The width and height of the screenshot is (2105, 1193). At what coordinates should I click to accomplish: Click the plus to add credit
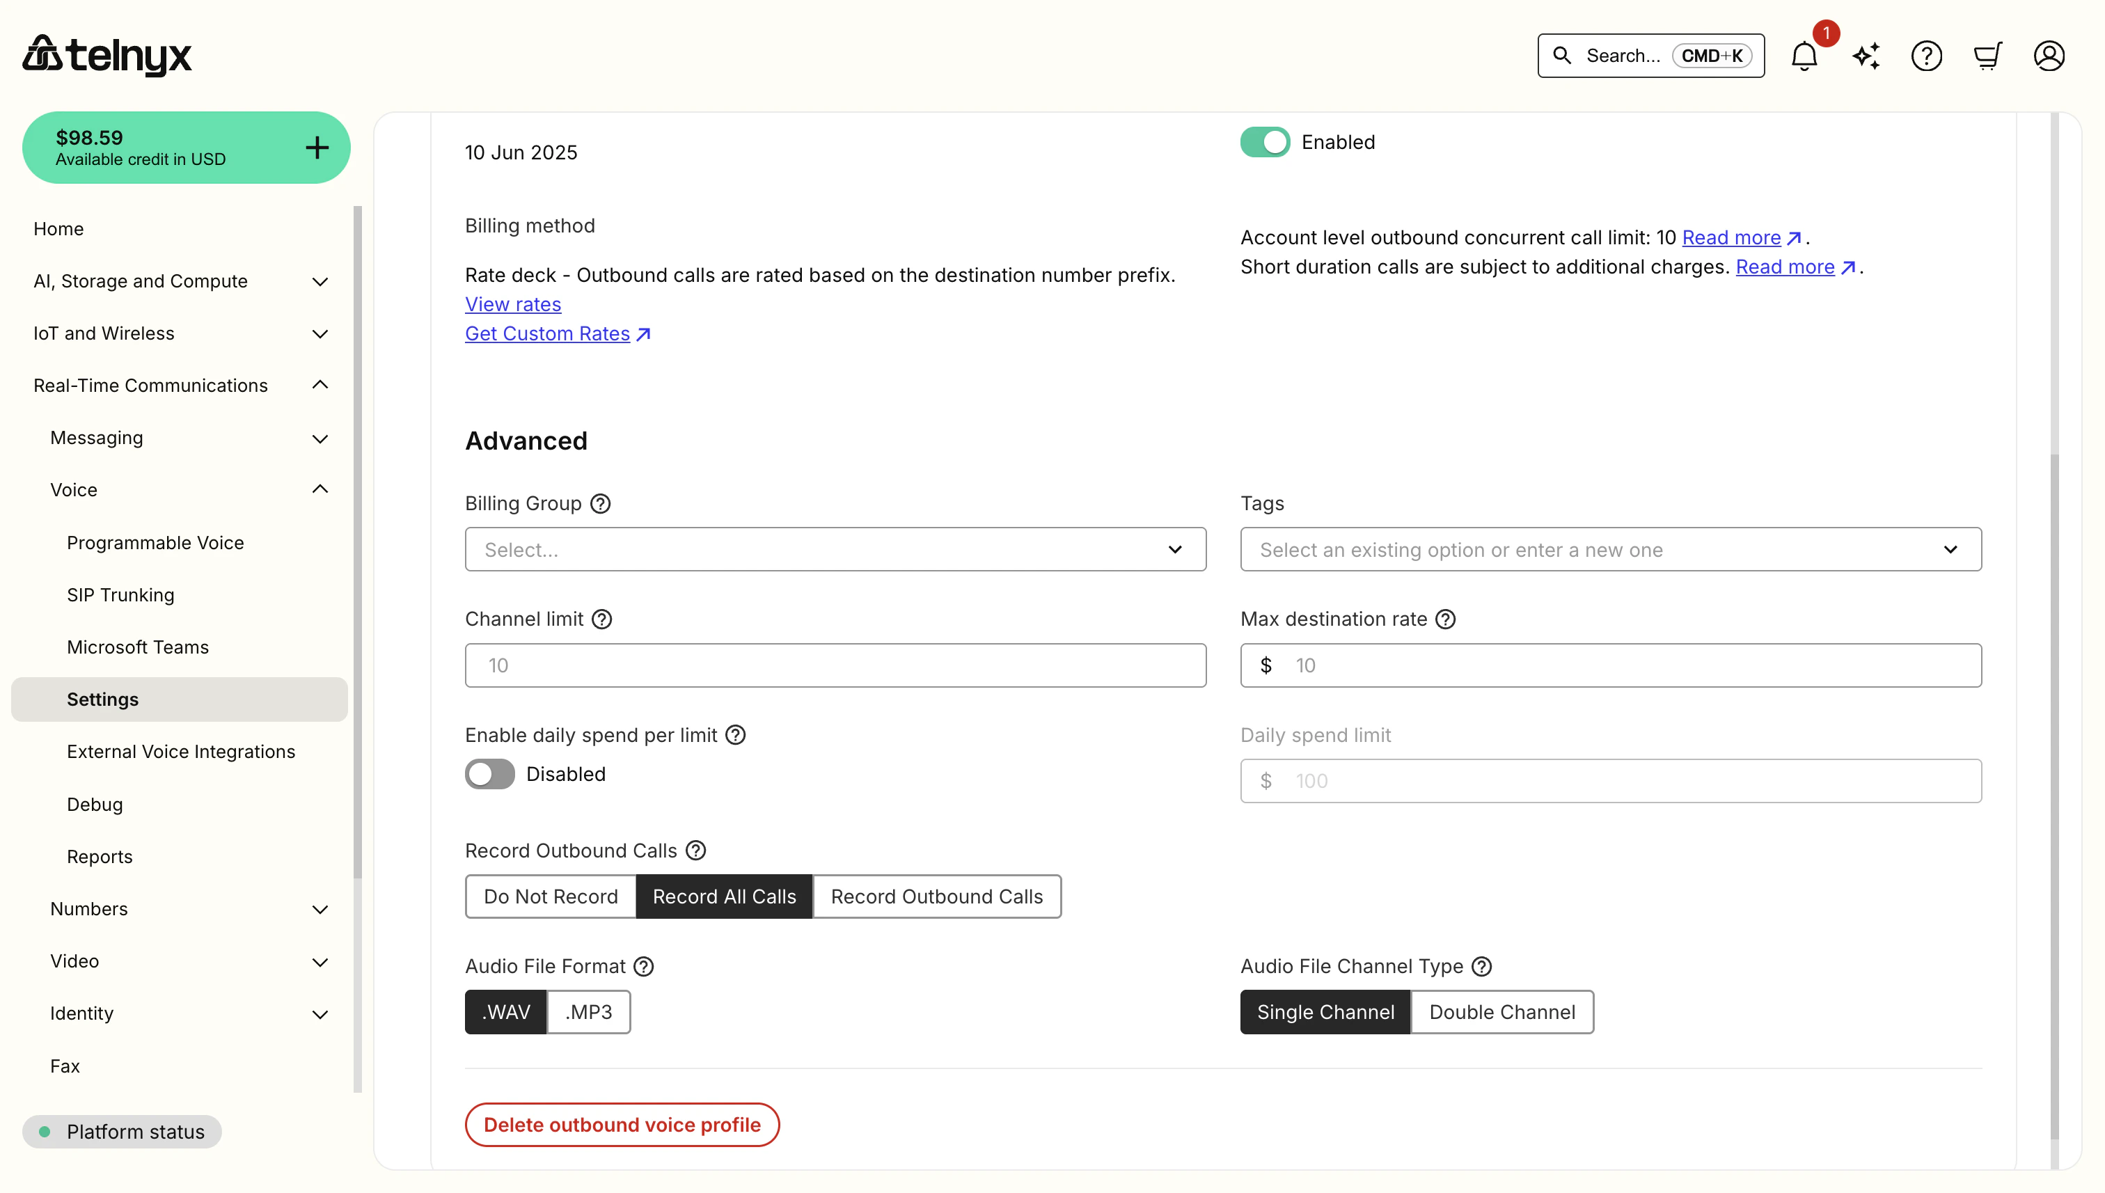pos(316,148)
